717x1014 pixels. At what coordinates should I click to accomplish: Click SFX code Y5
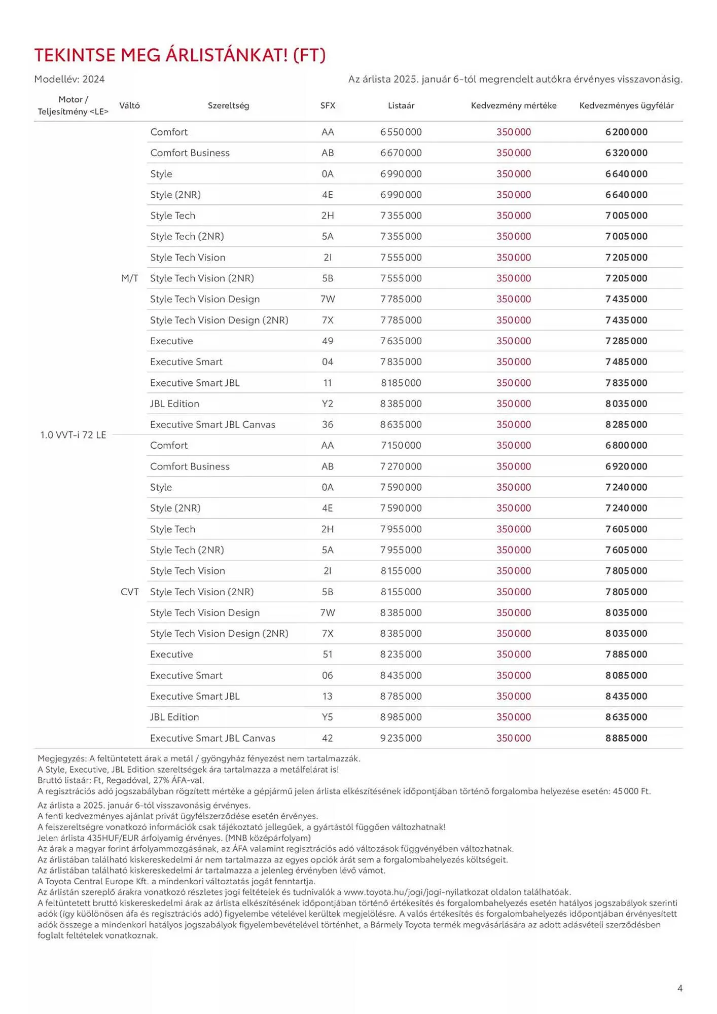click(328, 717)
